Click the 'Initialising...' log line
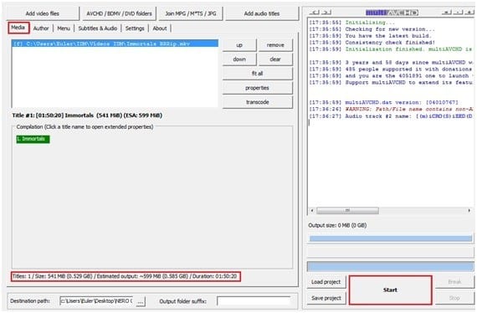The width and height of the screenshot is (477, 313). (x=352, y=23)
